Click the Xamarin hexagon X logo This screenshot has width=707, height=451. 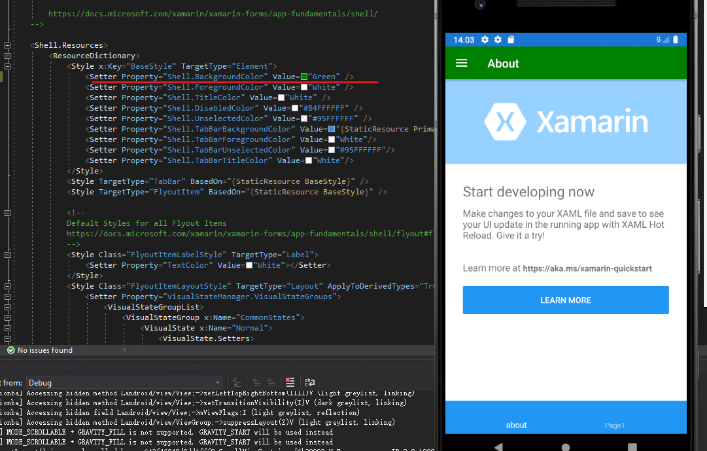click(x=505, y=122)
